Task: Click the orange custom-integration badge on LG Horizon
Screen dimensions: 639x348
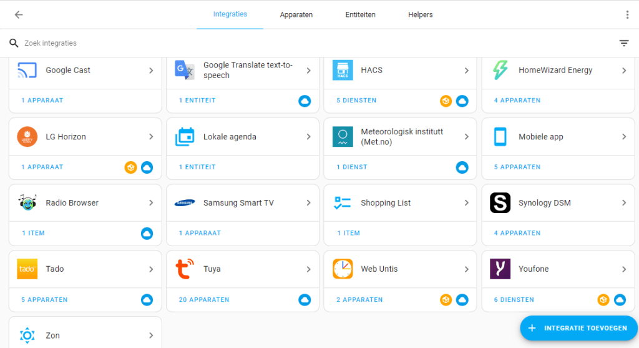Action: (130, 167)
